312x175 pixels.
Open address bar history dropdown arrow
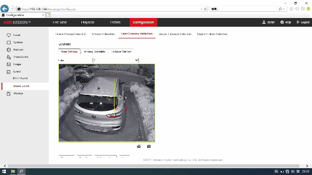point(201,9)
